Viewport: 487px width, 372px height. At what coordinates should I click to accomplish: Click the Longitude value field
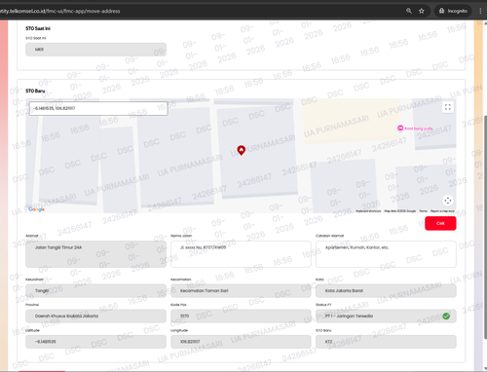[241, 342]
